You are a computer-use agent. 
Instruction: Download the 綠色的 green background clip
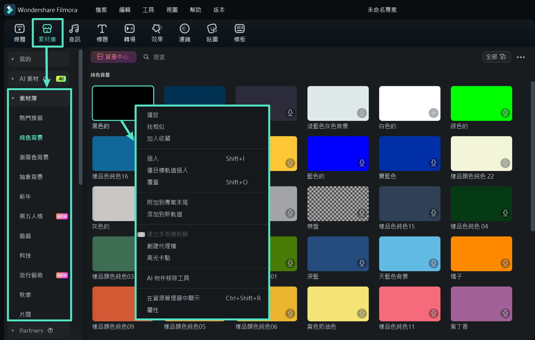click(505, 113)
